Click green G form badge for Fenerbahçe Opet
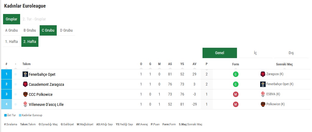312x132 pixels. coord(235,75)
